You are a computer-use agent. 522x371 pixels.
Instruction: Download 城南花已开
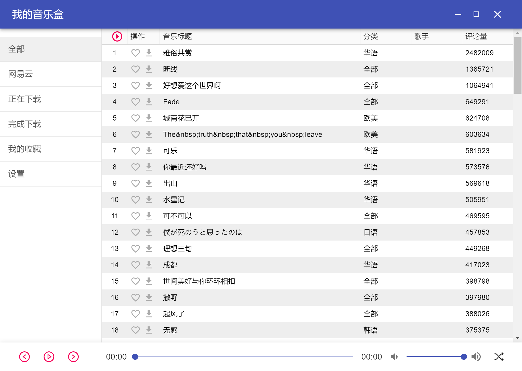pyautogui.click(x=149, y=118)
